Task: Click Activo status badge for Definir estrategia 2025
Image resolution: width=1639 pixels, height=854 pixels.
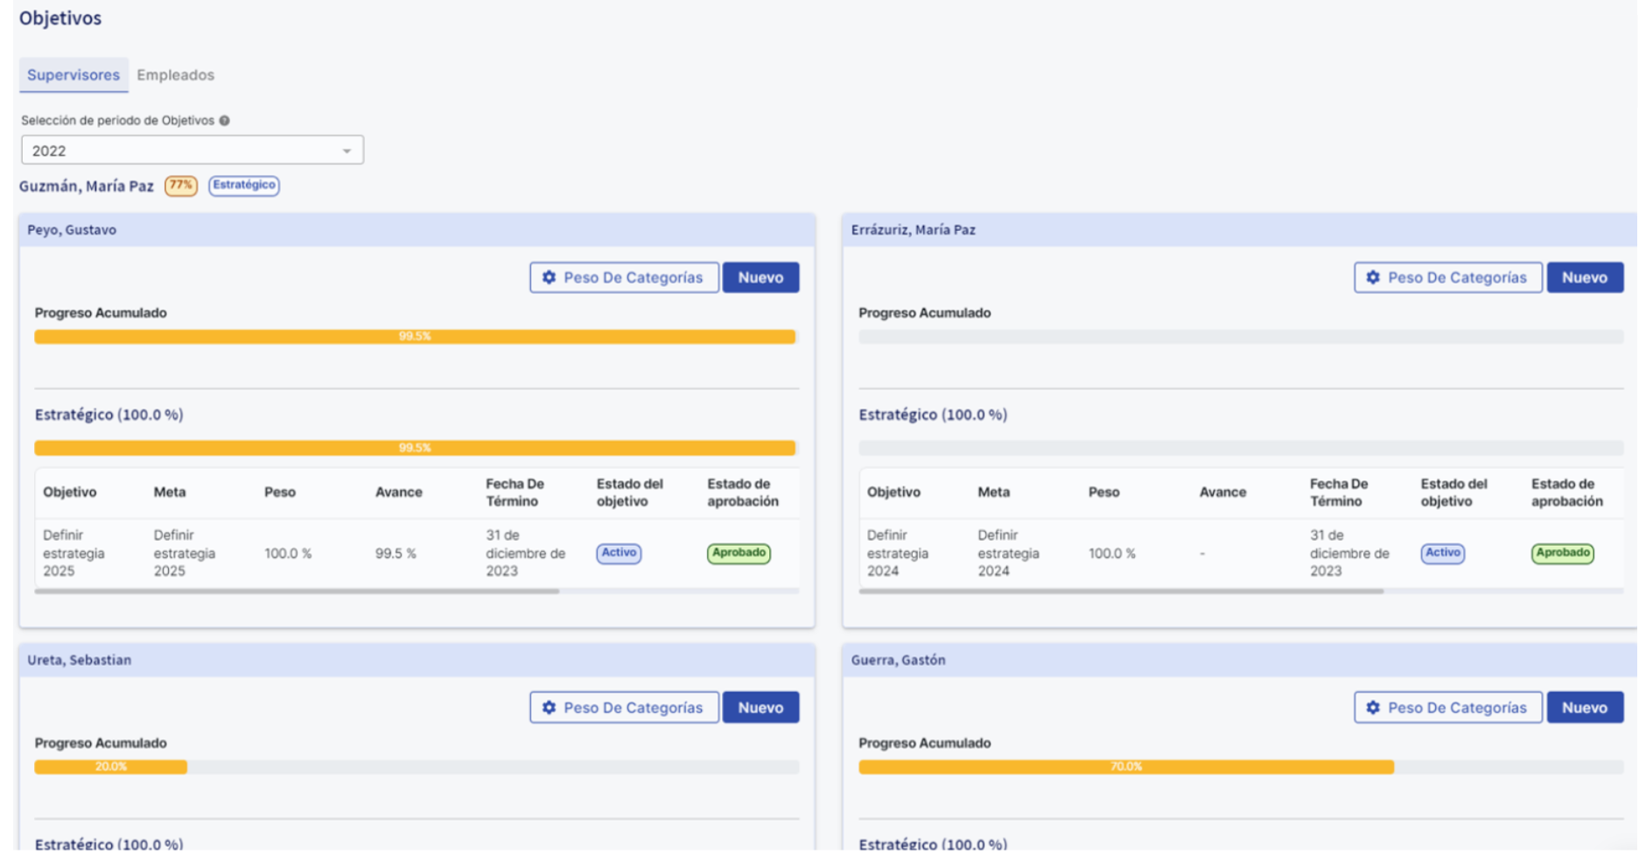Action: coord(619,553)
